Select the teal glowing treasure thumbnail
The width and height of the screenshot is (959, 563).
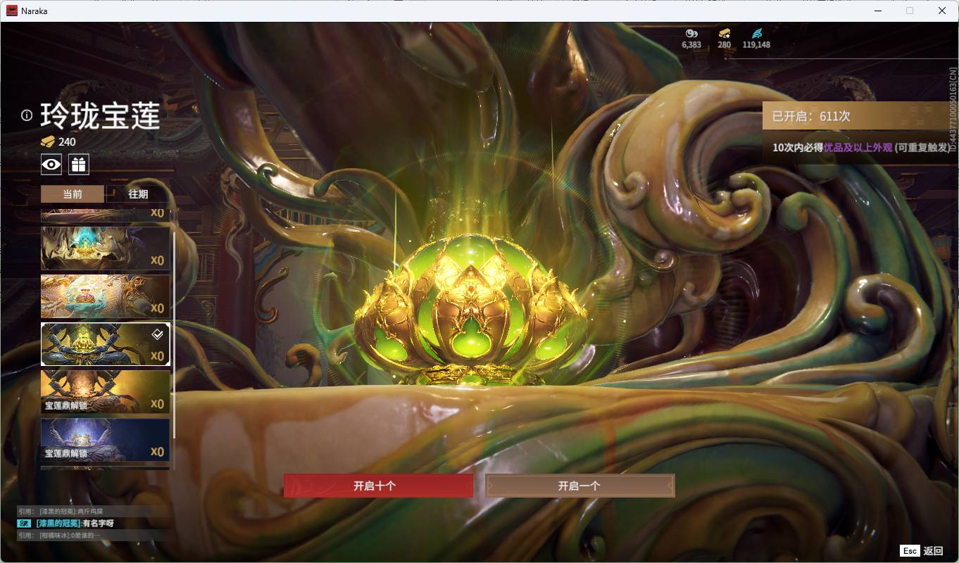click(106, 248)
